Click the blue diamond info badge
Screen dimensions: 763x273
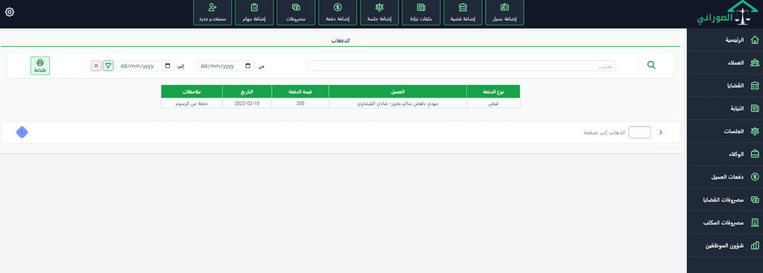click(x=22, y=132)
